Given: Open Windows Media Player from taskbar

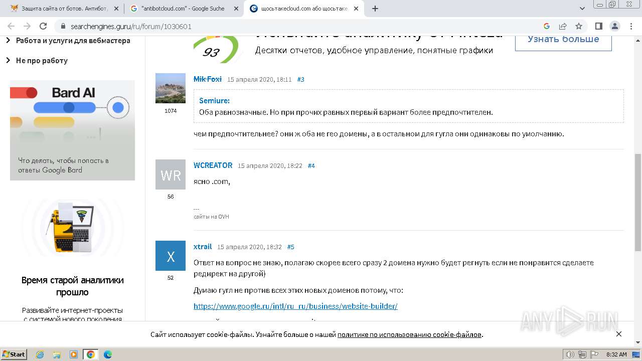Looking at the screenshot, I should coord(74,354).
